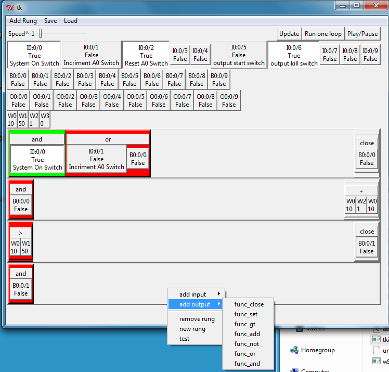The width and height of the screenshot is (389, 372).
Task: Toggle the I0:0/3 input in top row
Action: 180,55
